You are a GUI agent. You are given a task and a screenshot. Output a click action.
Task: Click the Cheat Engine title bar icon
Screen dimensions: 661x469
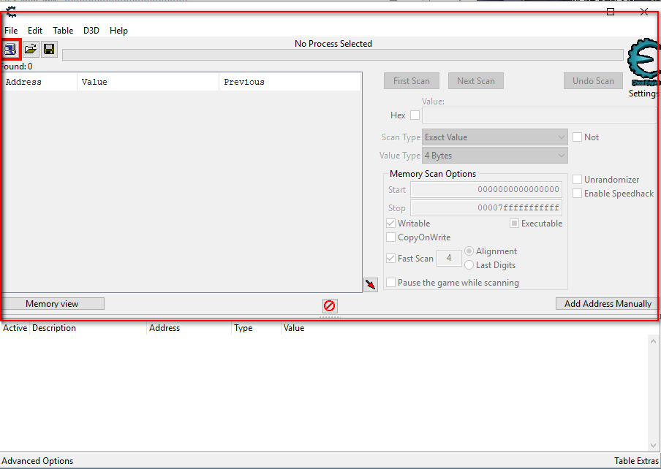(x=11, y=11)
